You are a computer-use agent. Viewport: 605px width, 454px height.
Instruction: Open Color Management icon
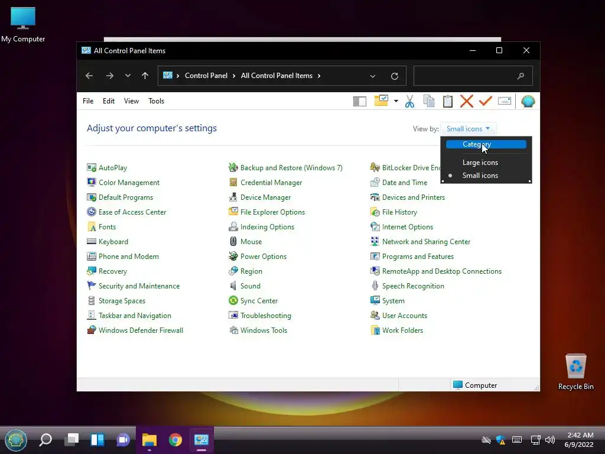(92, 182)
